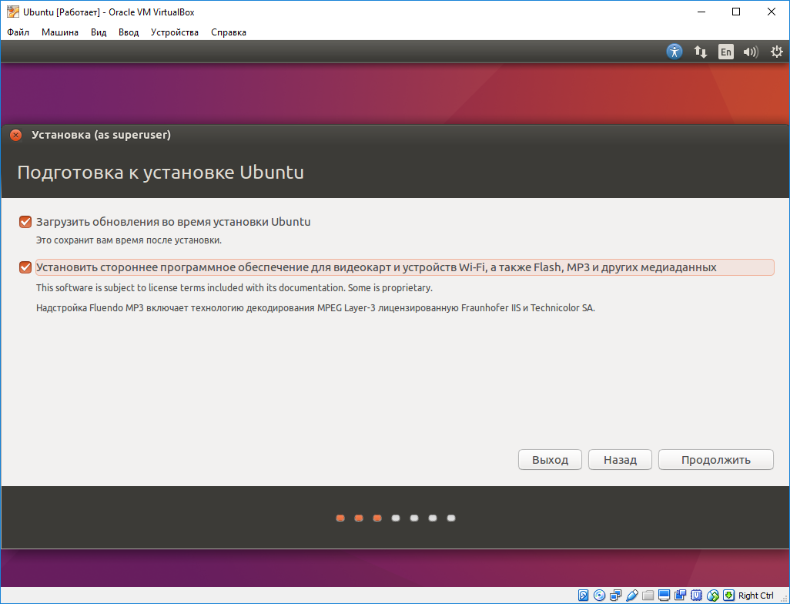Open the Устройства menu
The image size is (790, 604).
coord(174,32)
